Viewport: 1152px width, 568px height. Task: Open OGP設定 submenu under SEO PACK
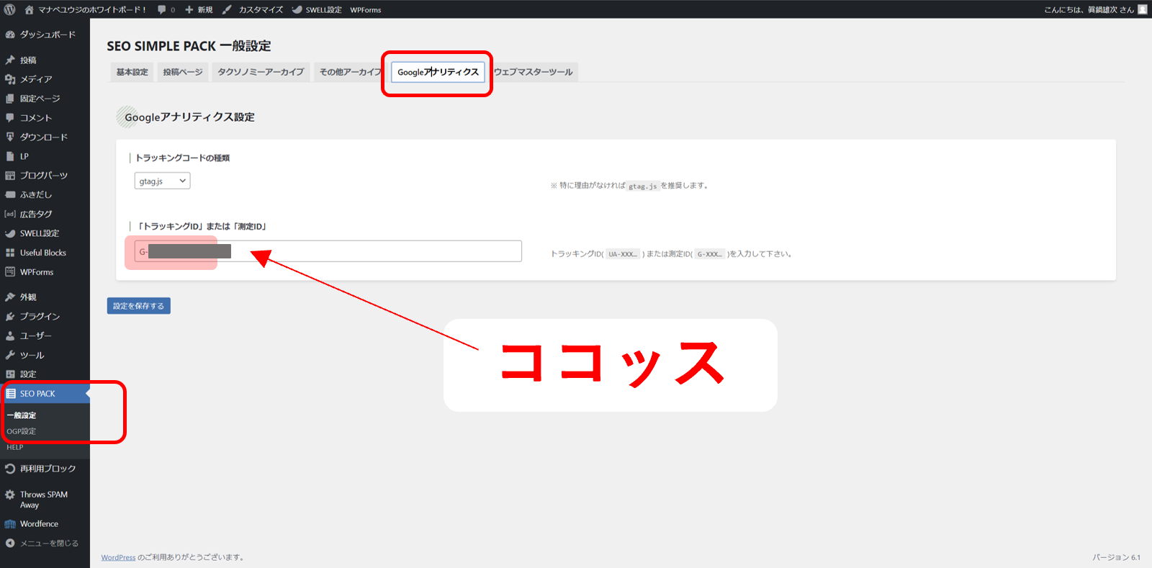pyautogui.click(x=22, y=431)
